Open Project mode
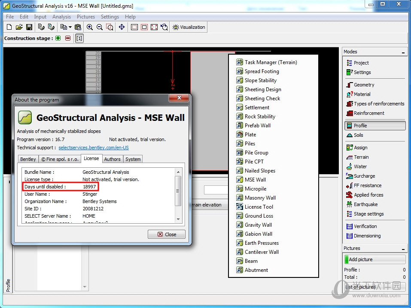The image size is (411, 308). click(357, 63)
